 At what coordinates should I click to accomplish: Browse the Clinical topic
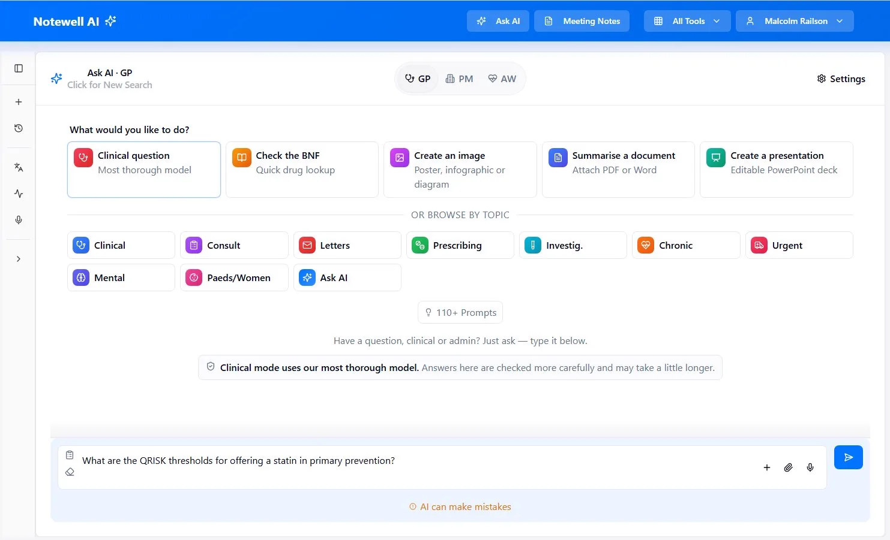click(121, 245)
